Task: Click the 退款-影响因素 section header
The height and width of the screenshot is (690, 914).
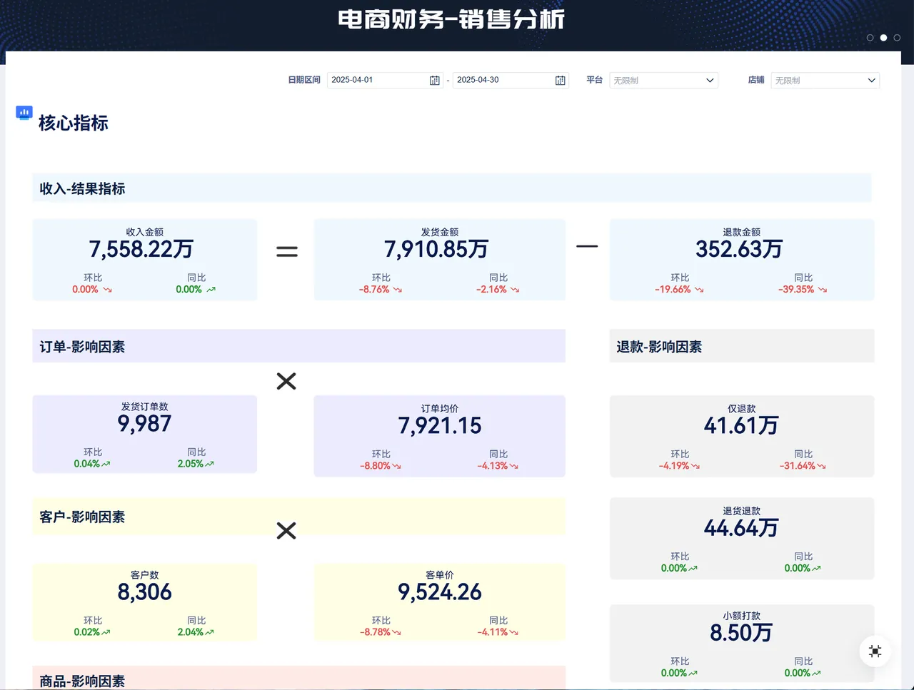Action: tap(741, 346)
